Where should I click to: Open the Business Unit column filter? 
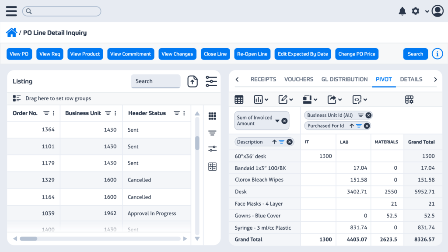pos(108,113)
